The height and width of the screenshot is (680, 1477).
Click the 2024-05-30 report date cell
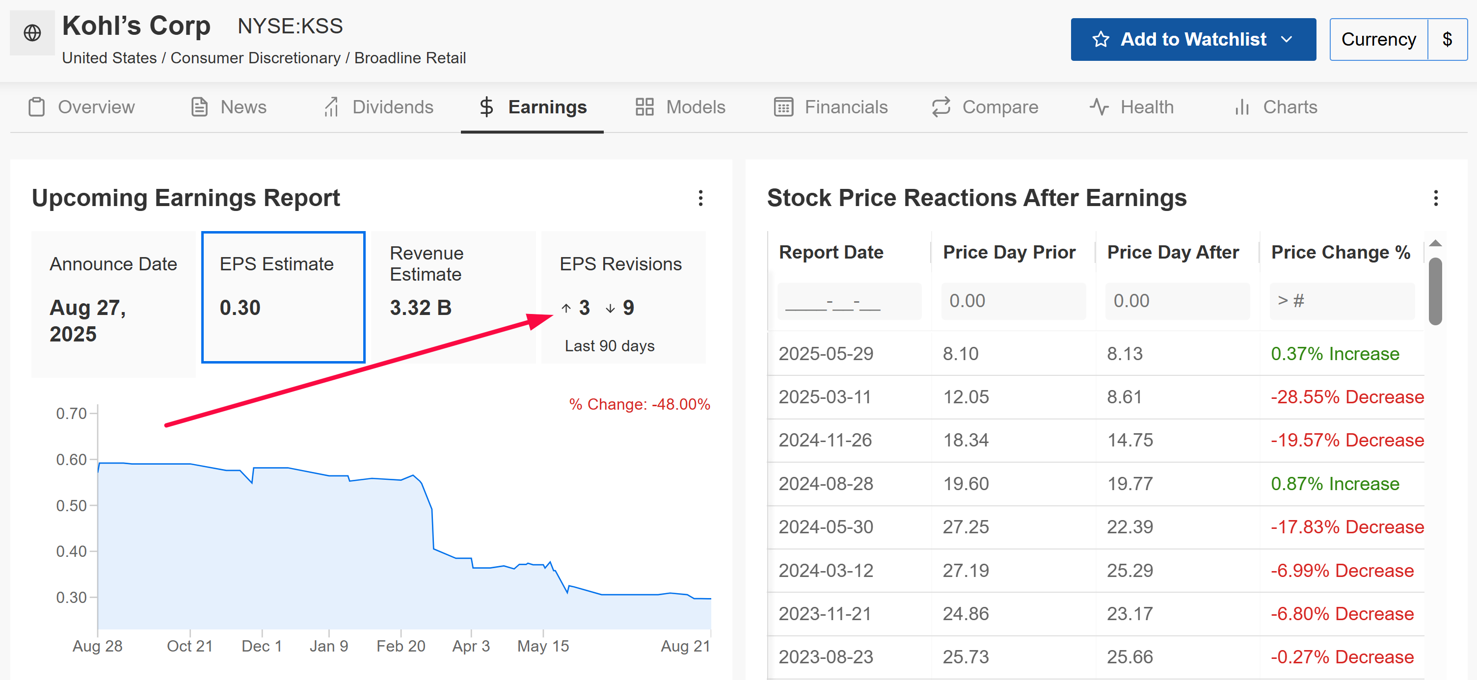[825, 527]
